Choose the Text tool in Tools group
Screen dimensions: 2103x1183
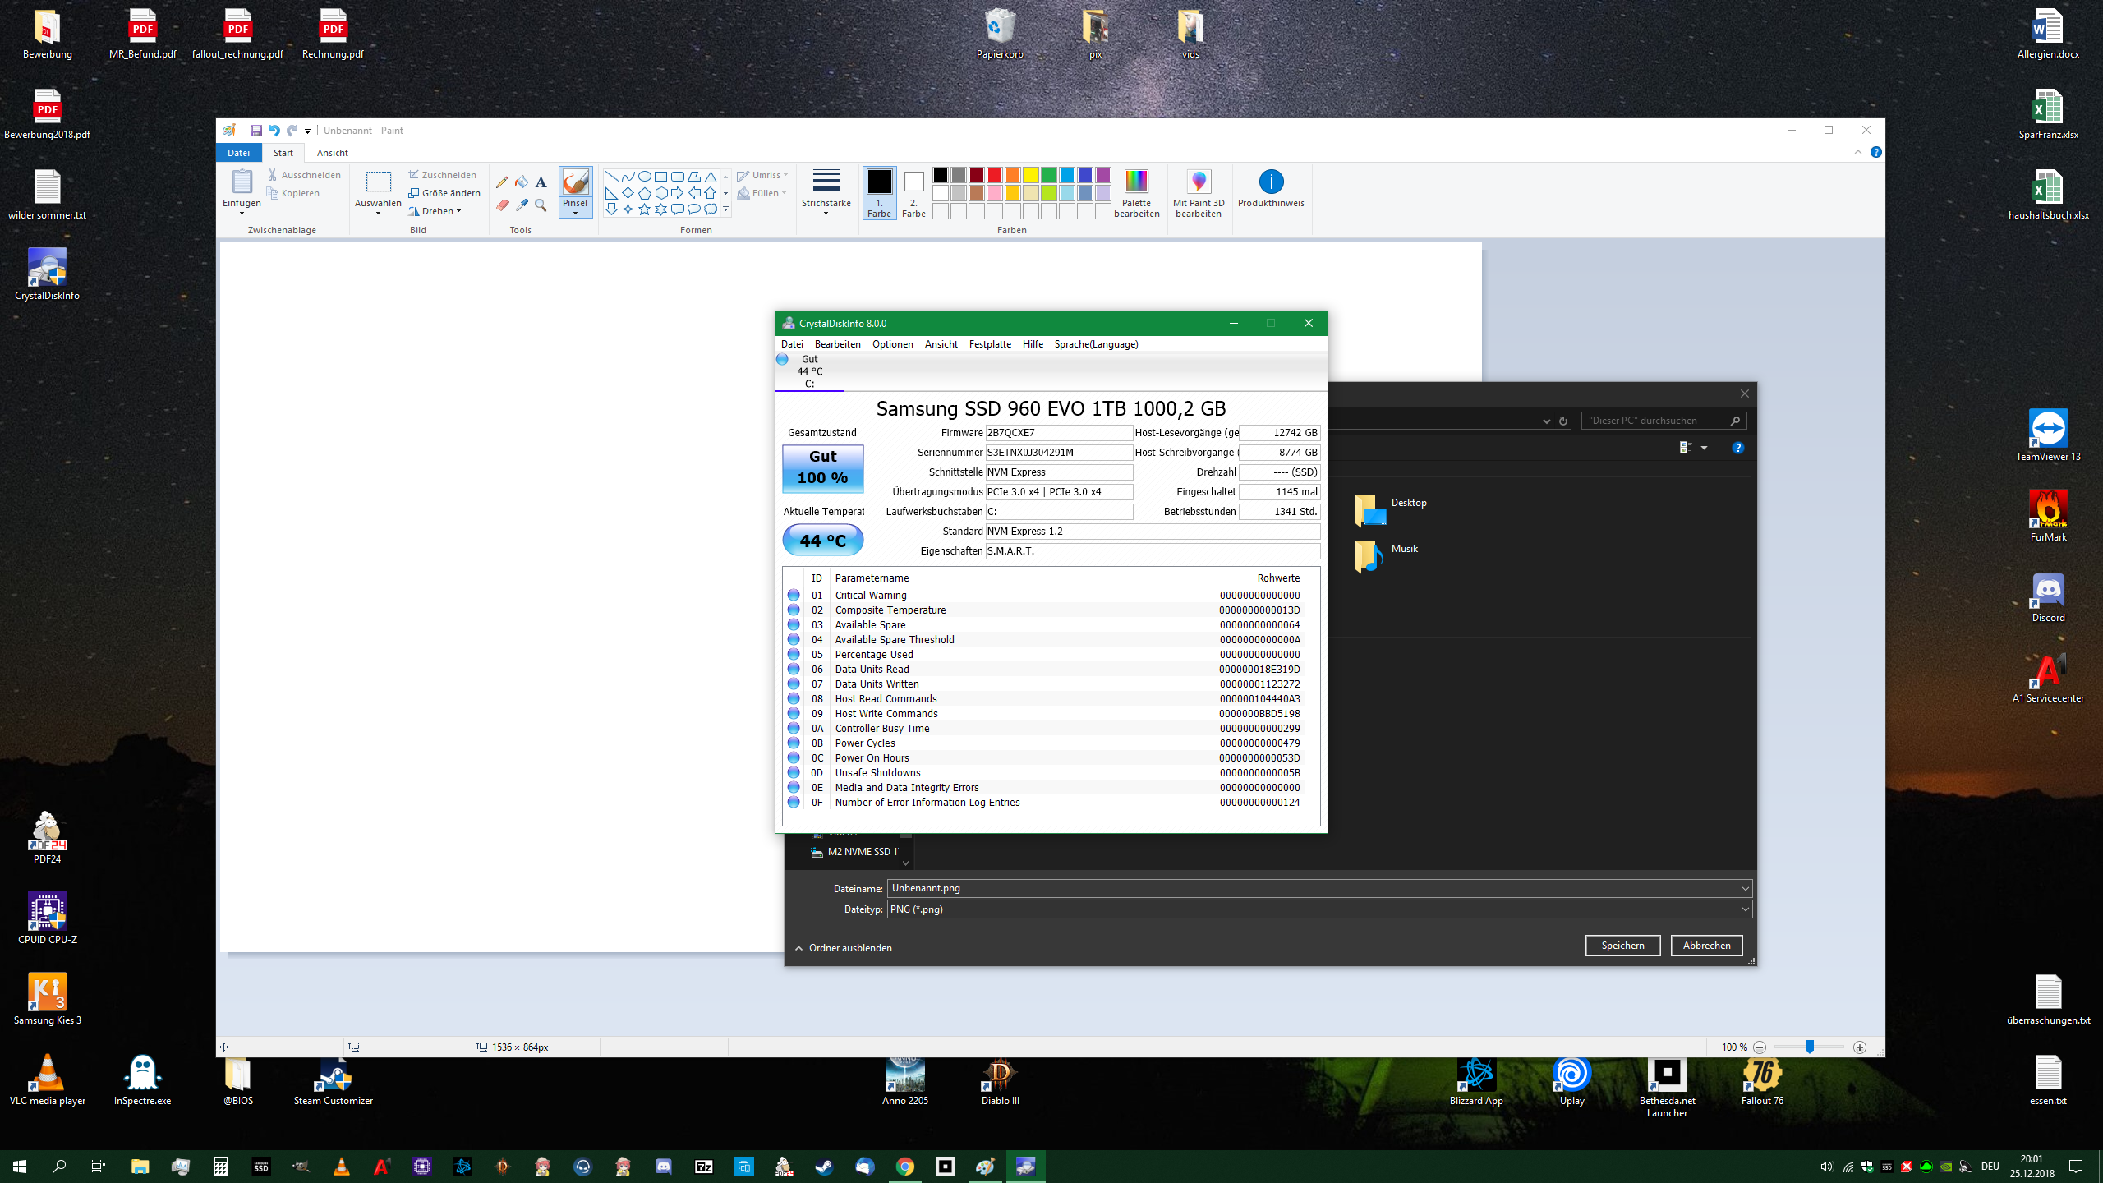pyautogui.click(x=541, y=182)
